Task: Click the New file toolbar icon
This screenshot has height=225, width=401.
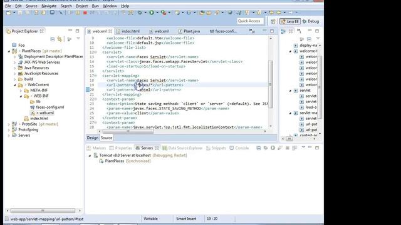Action: pyautogui.click(x=9, y=12)
